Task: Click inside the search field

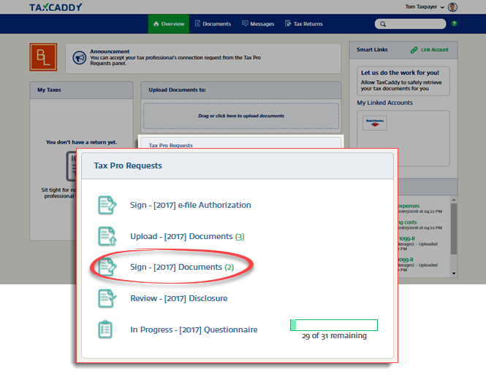Action: tap(410, 24)
